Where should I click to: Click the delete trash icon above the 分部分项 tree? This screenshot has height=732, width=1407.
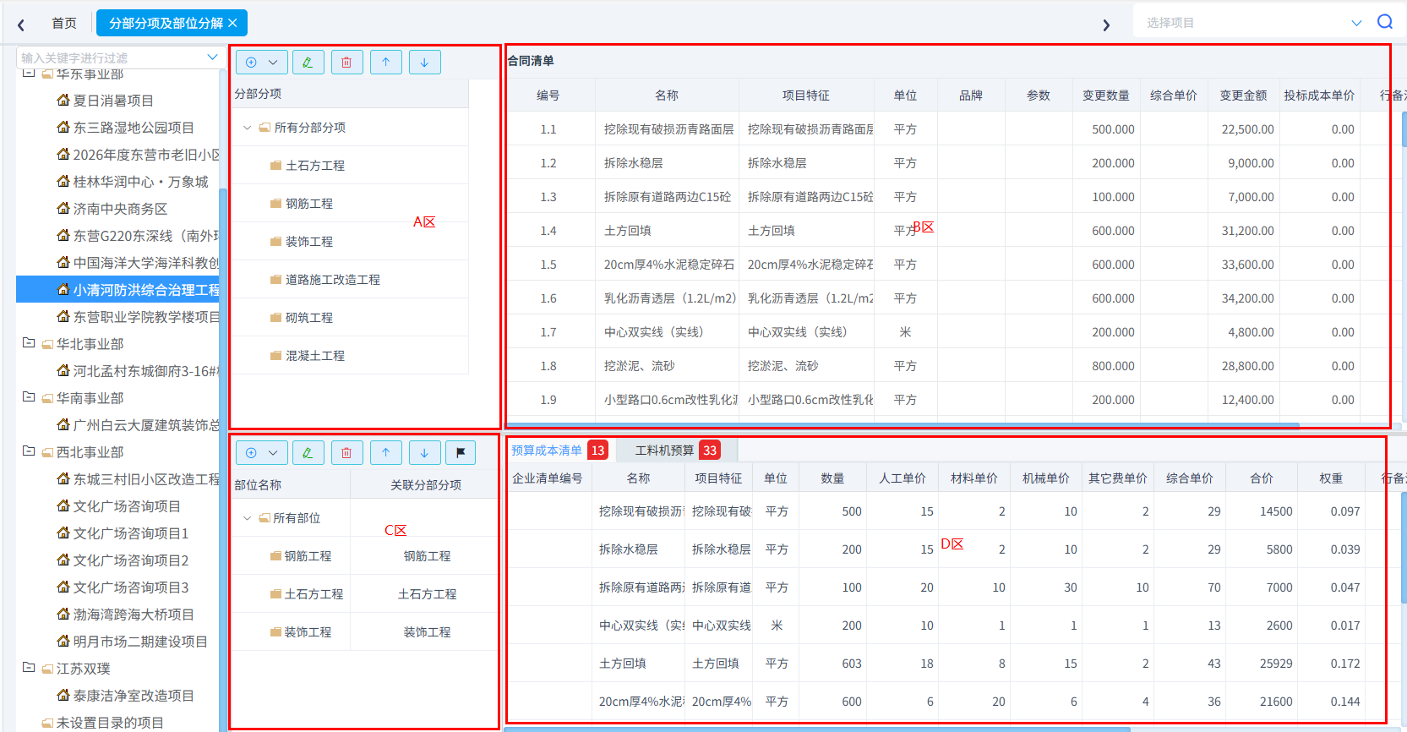(x=346, y=63)
